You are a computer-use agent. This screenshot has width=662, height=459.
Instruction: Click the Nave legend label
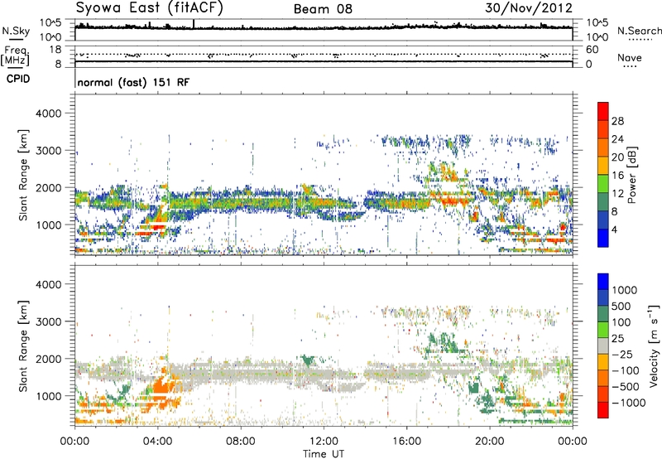(x=630, y=58)
